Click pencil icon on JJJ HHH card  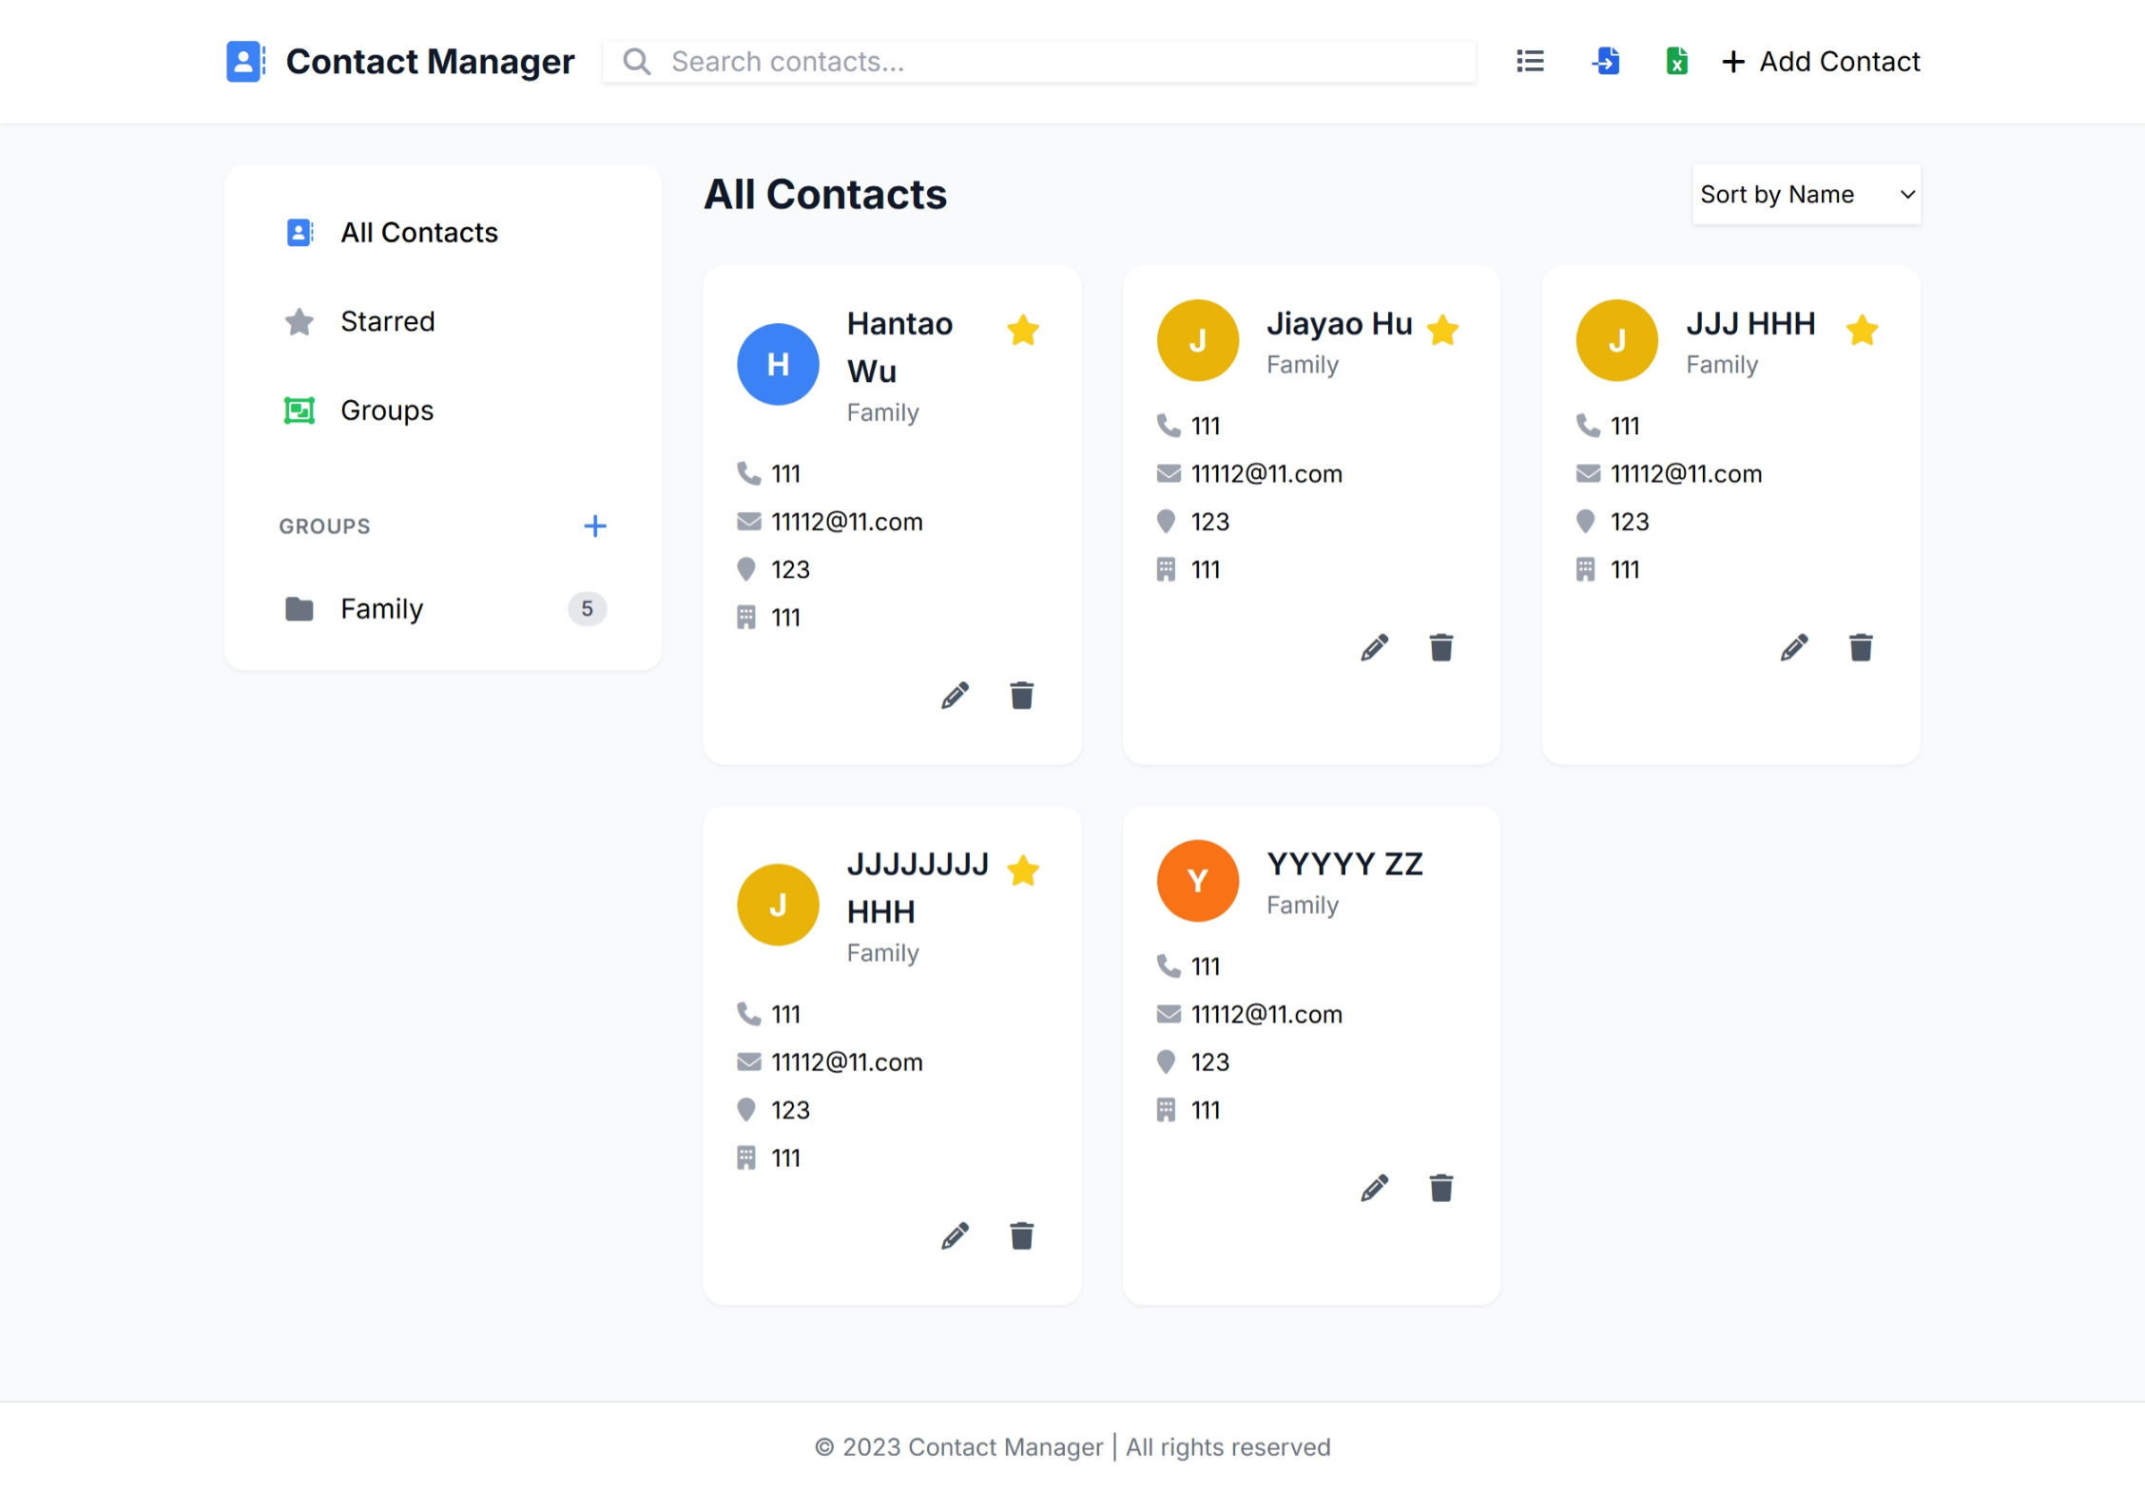coord(1794,648)
